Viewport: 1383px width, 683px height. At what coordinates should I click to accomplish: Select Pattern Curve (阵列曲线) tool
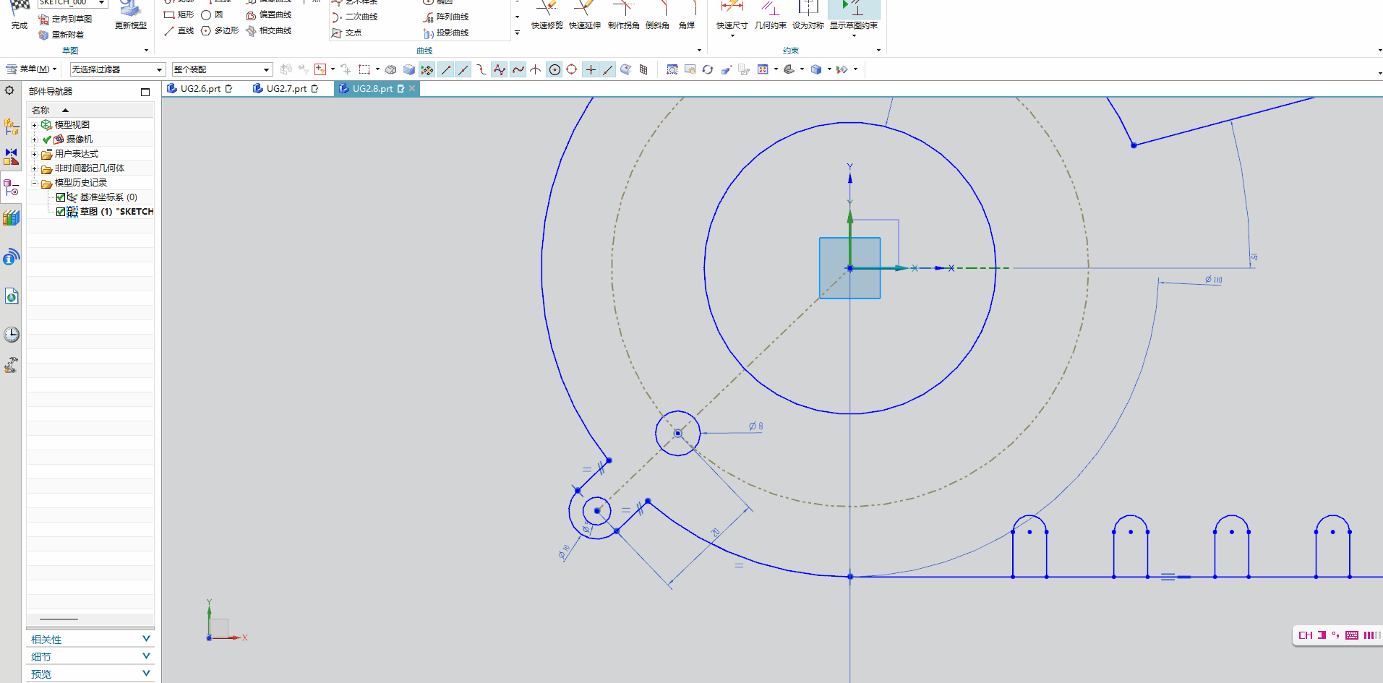point(446,17)
